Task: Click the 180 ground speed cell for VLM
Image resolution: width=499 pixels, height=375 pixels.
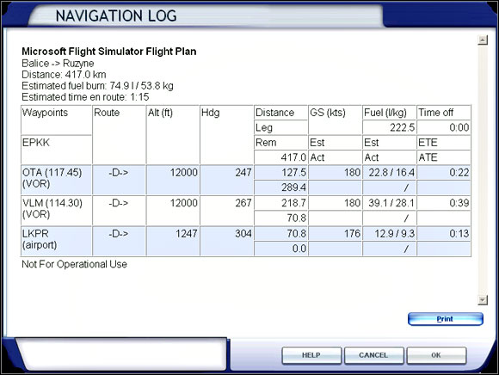Action: (336, 203)
